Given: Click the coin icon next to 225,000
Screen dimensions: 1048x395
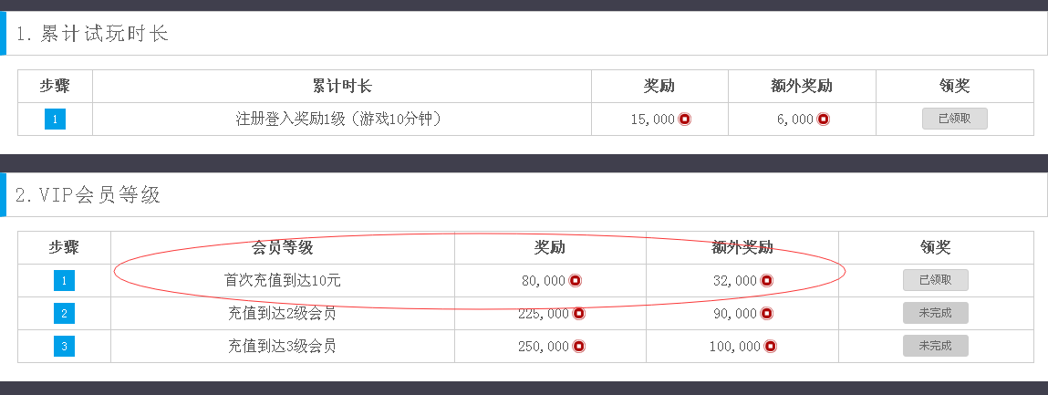Looking at the screenshot, I should coord(579,314).
